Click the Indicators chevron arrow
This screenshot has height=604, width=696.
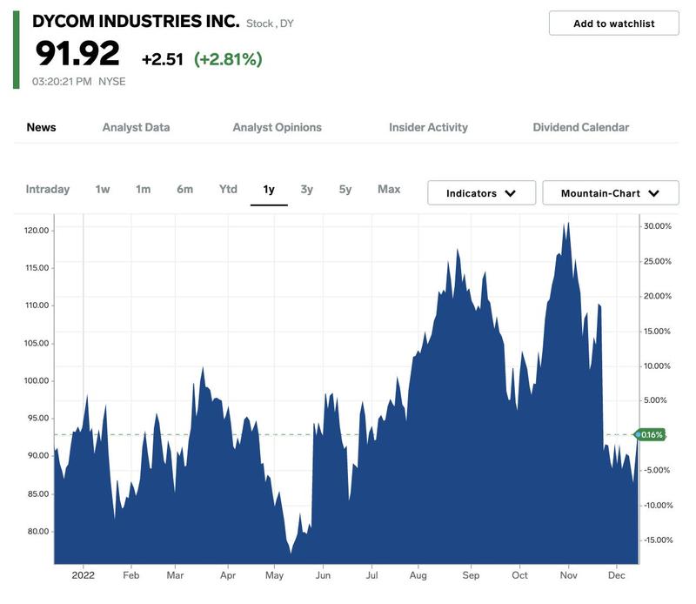pyautogui.click(x=511, y=193)
